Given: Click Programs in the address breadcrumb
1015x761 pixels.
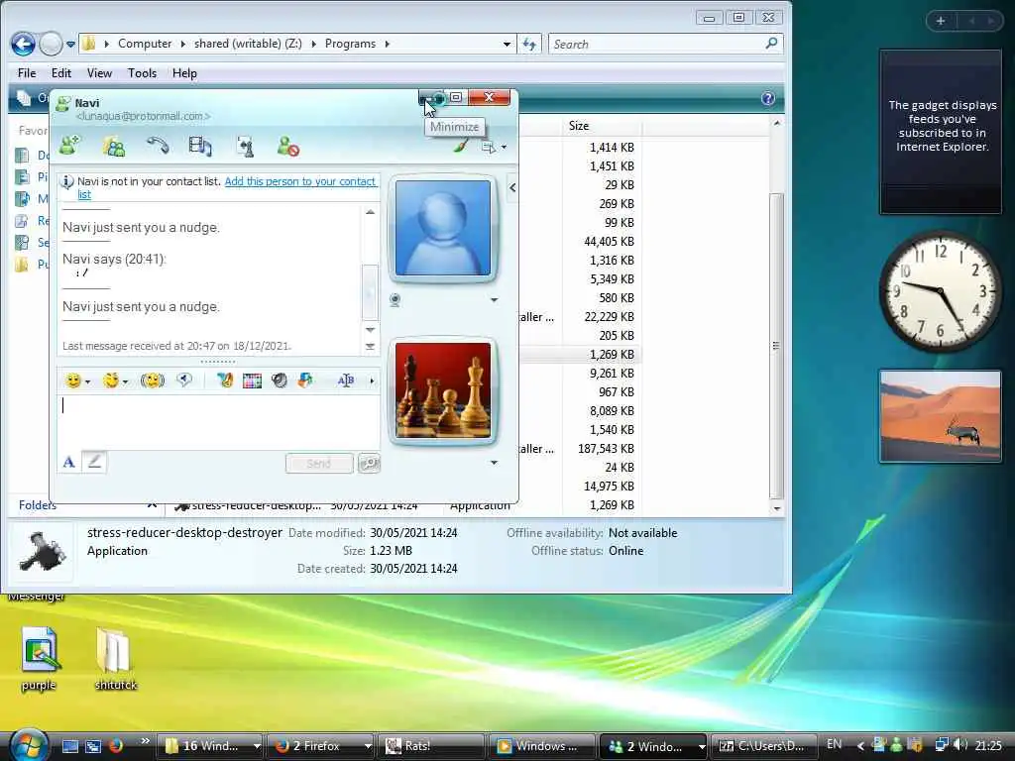Looking at the screenshot, I should [x=350, y=44].
